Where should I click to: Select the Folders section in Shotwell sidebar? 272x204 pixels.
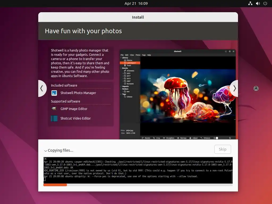(125, 89)
